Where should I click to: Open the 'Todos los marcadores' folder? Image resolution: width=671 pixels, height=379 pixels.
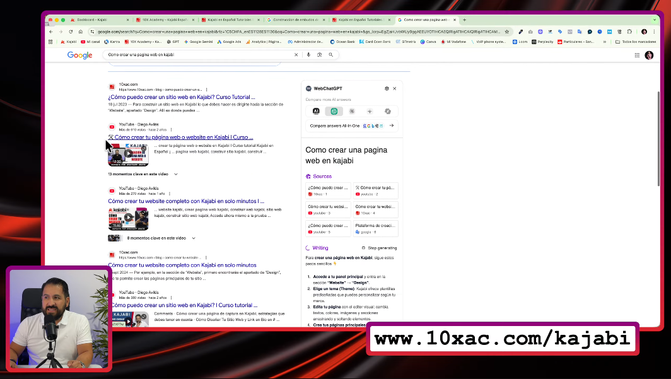[636, 42]
